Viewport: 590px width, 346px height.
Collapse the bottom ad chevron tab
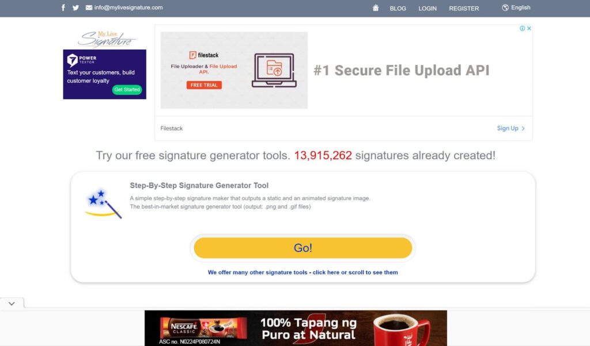pyautogui.click(x=12, y=303)
